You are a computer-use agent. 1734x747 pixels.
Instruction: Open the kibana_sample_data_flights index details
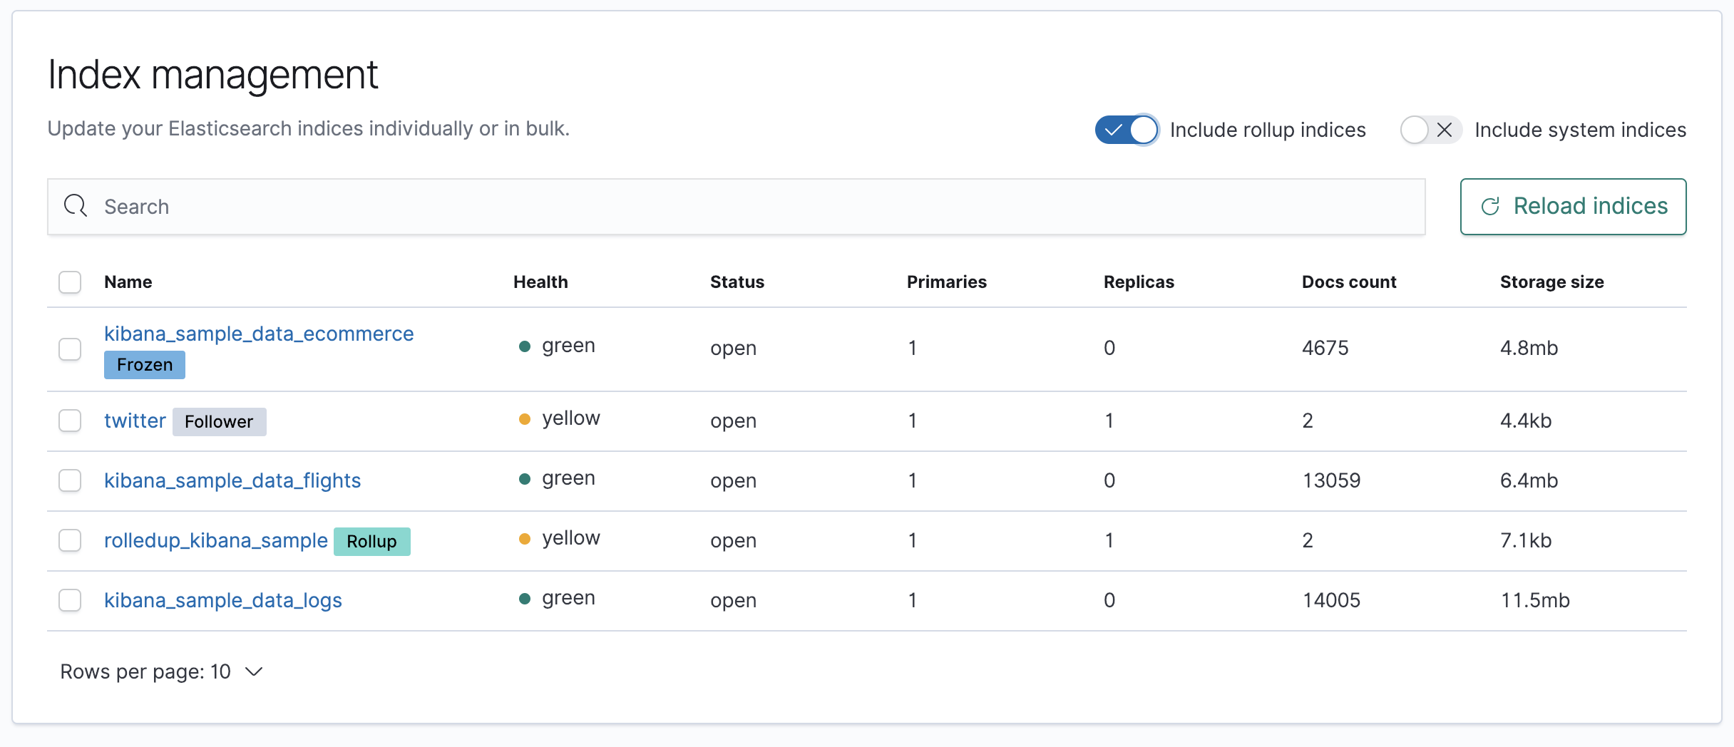point(232,480)
